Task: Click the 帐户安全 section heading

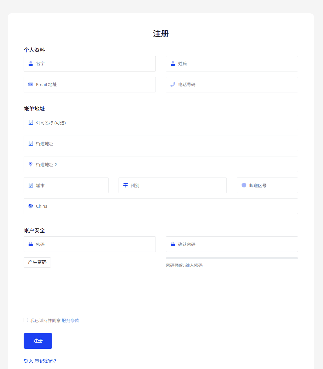Action: [34, 230]
